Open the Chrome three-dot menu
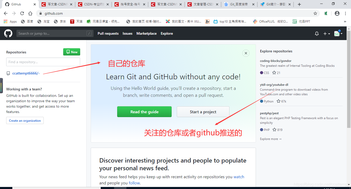 (346, 13)
